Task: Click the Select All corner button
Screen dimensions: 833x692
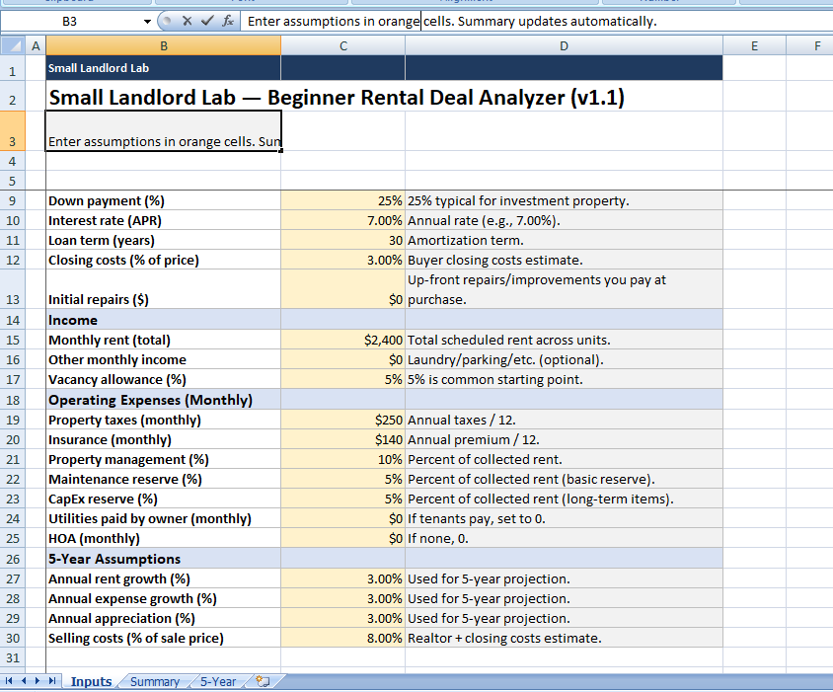Action: [x=11, y=44]
